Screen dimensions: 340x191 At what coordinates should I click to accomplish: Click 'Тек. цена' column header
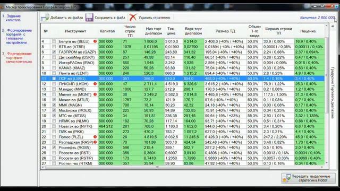pos(171,31)
